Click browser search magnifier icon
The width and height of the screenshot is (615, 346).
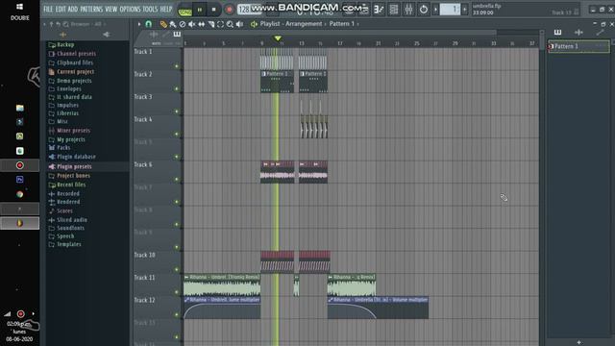point(66,24)
